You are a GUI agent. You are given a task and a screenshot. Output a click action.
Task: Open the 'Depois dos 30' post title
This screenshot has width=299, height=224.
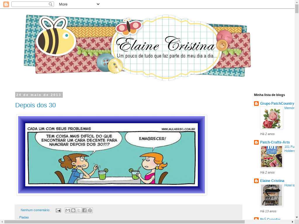35,105
